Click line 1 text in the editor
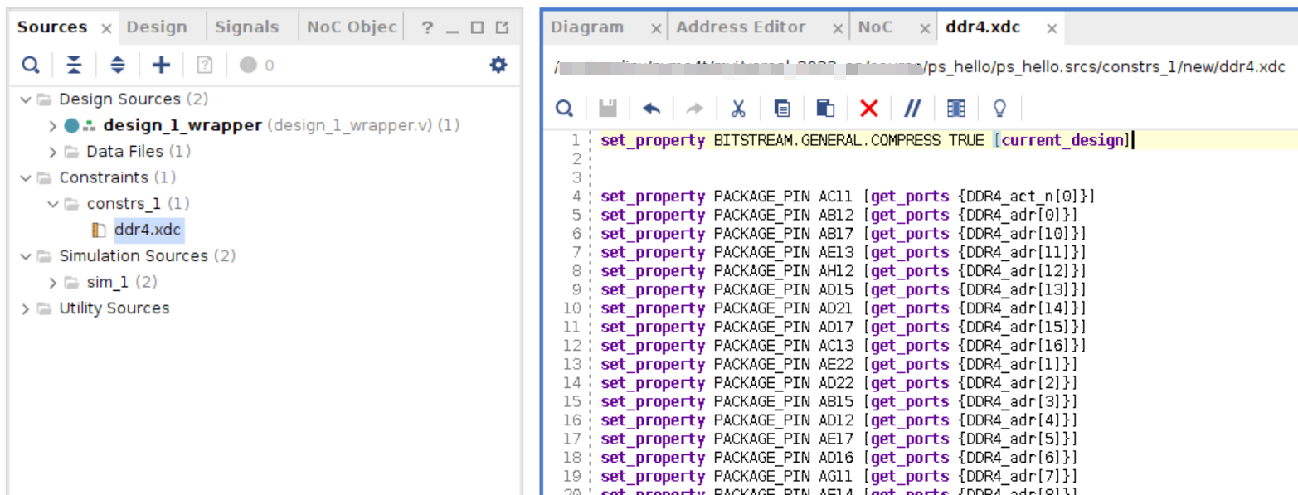This screenshot has width=1298, height=495. coord(865,140)
